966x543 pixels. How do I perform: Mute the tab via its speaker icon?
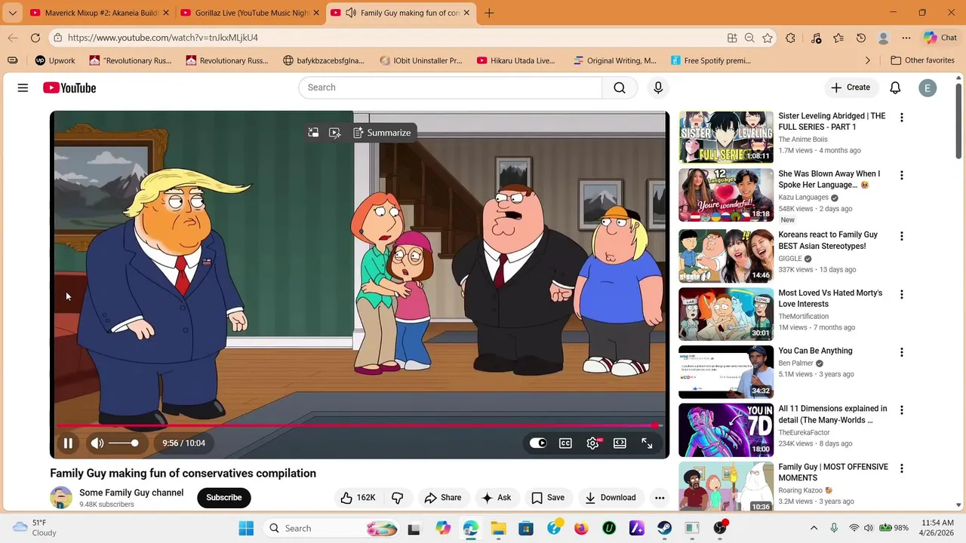pos(351,13)
